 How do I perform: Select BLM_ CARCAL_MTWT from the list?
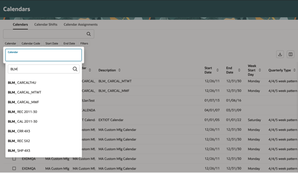click(x=43, y=92)
